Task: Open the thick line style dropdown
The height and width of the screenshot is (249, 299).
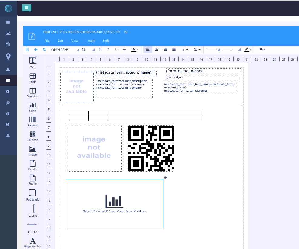Action: point(213,50)
